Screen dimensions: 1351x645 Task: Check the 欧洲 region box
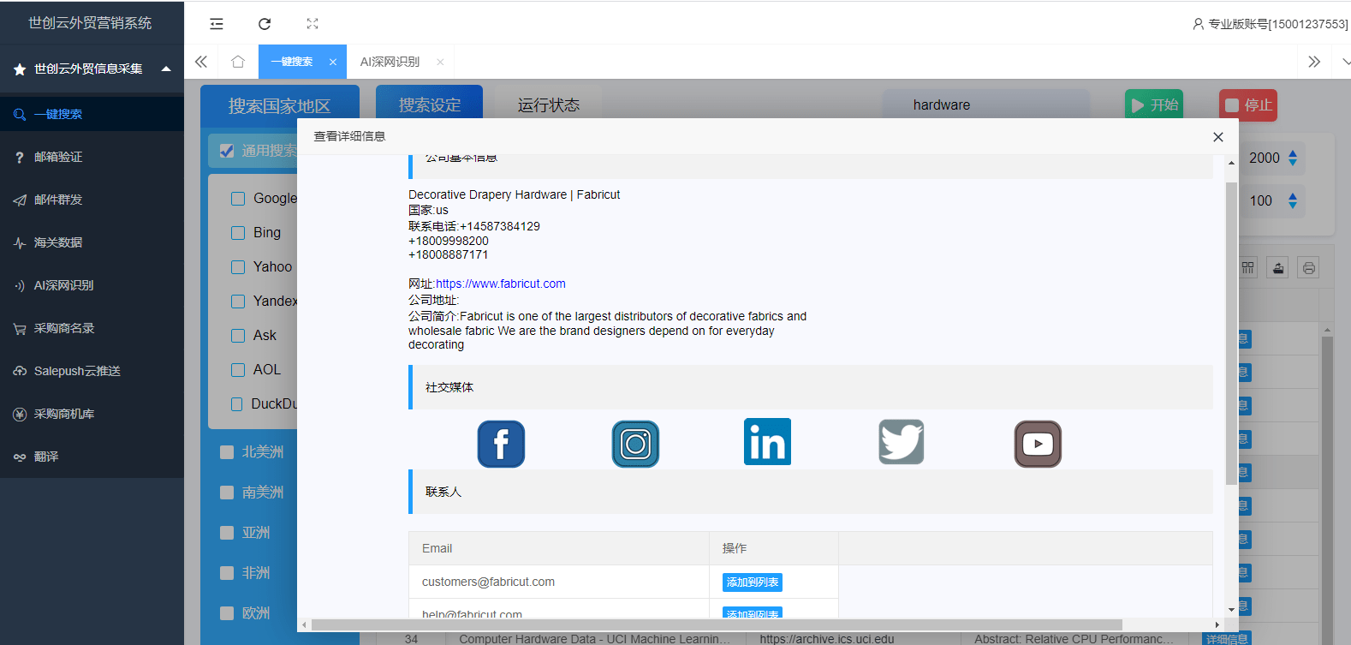(x=227, y=613)
